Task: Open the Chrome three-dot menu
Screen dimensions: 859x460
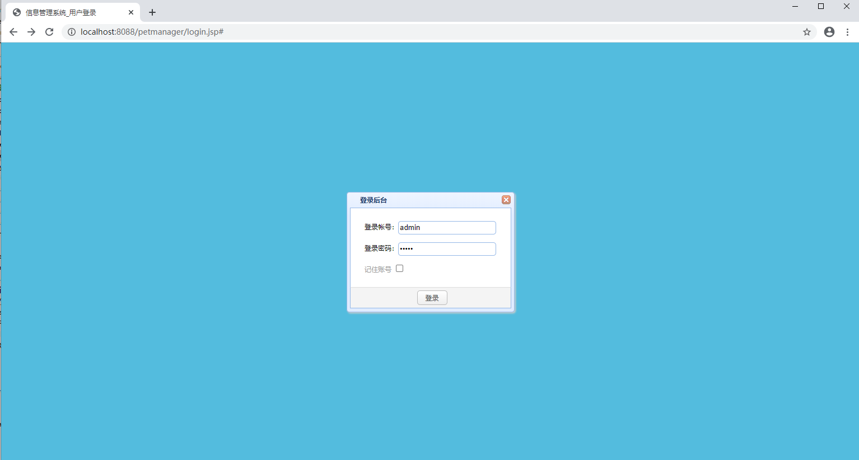Action: tap(848, 32)
